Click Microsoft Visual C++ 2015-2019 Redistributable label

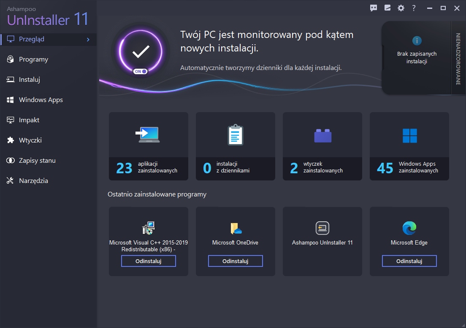pos(148,246)
